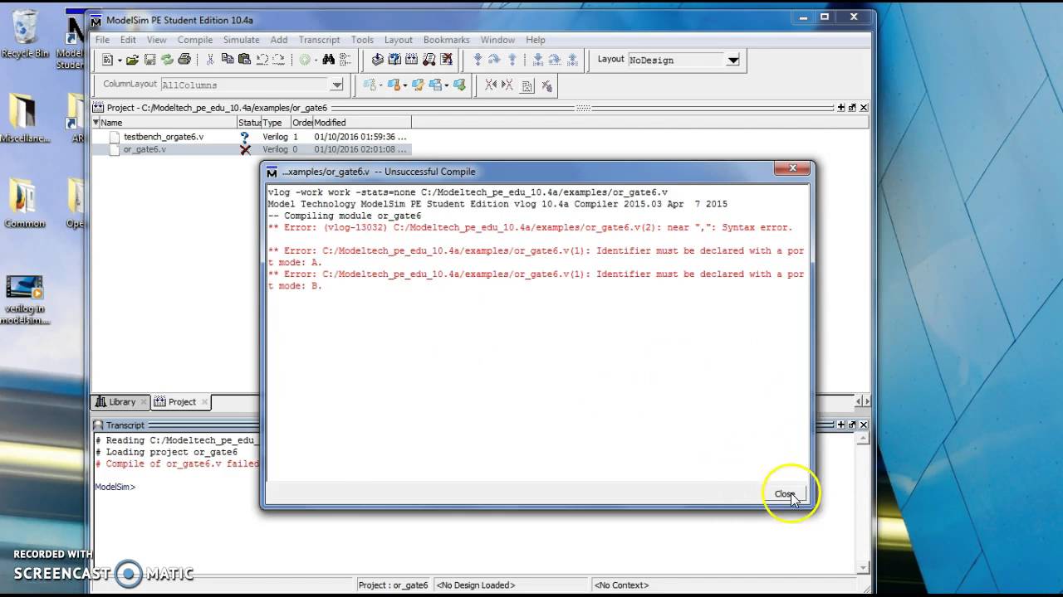Click the Cut scissors icon
Viewport: 1063px width, 597px height.
pos(210,60)
